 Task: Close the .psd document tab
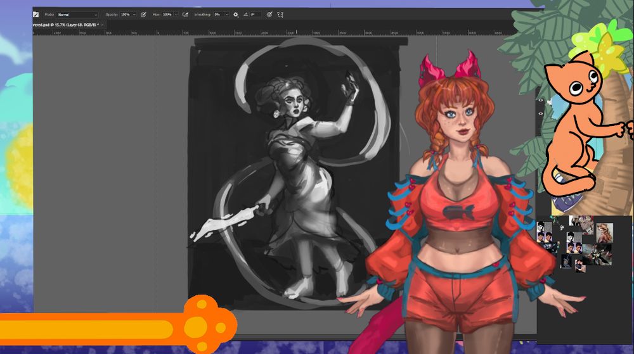pos(102,25)
